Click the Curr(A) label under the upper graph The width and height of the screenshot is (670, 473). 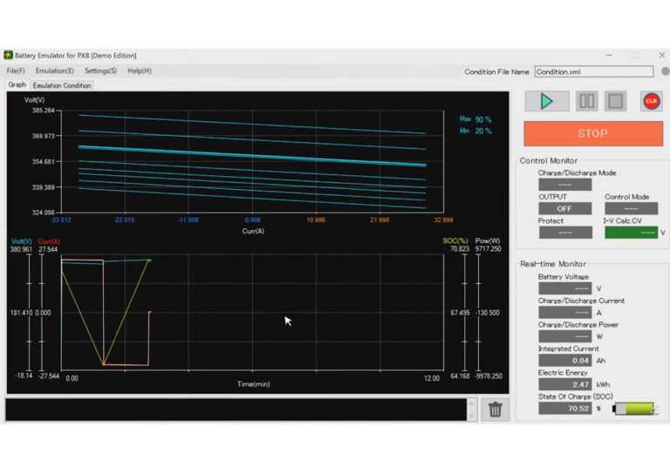click(x=253, y=231)
